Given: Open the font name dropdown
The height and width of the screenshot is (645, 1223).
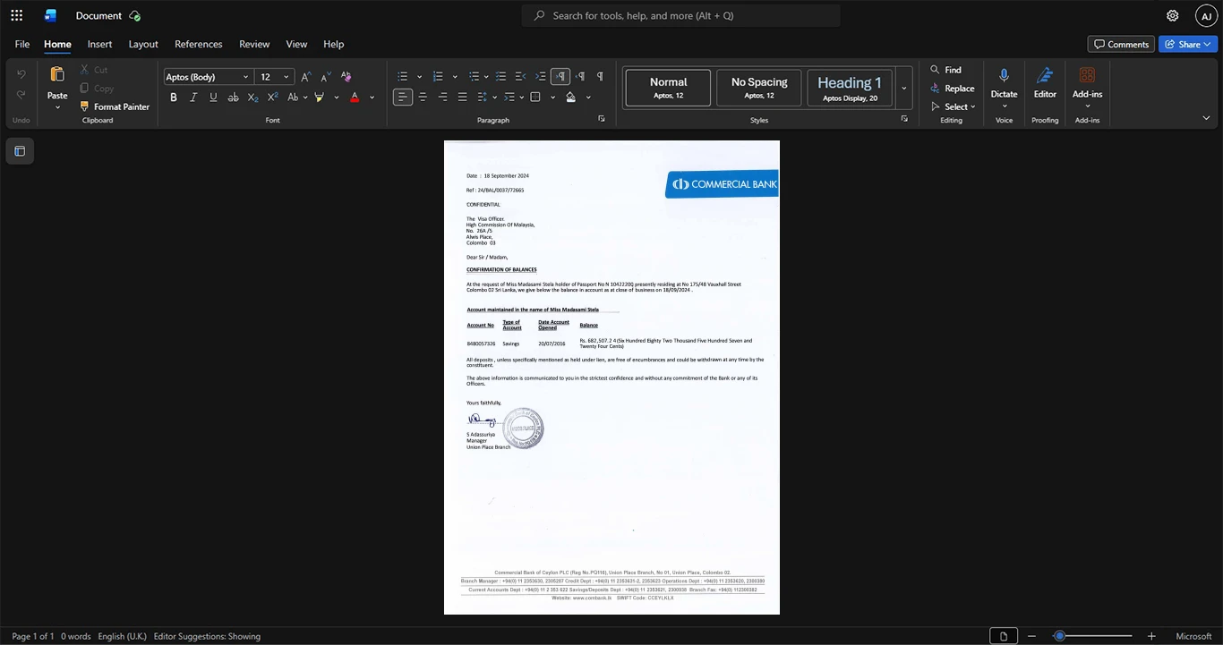Looking at the screenshot, I should pos(246,77).
